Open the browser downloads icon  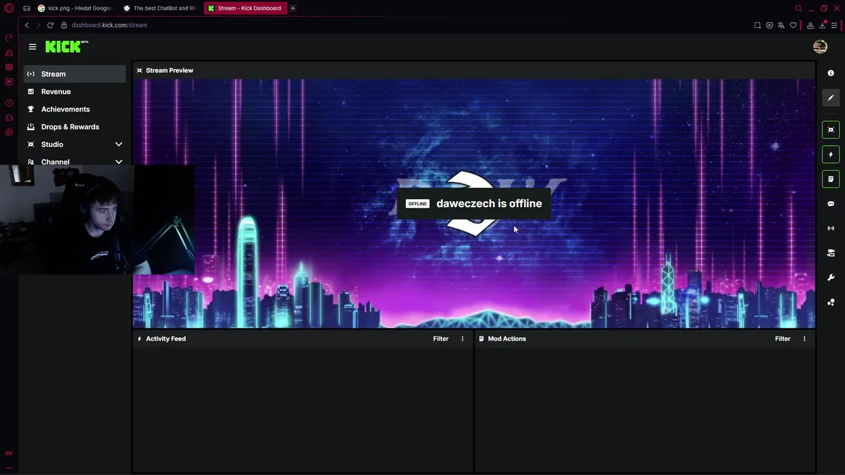pyautogui.click(x=823, y=25)
